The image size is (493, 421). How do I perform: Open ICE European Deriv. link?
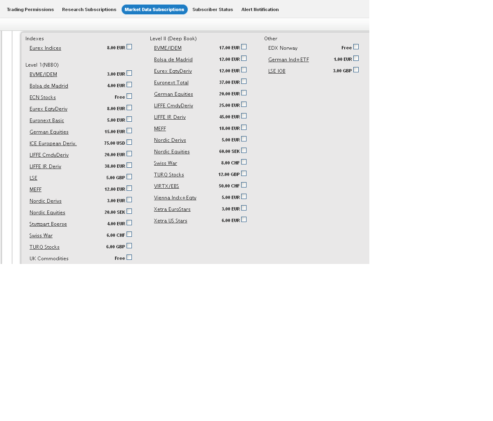click(53, 143)
